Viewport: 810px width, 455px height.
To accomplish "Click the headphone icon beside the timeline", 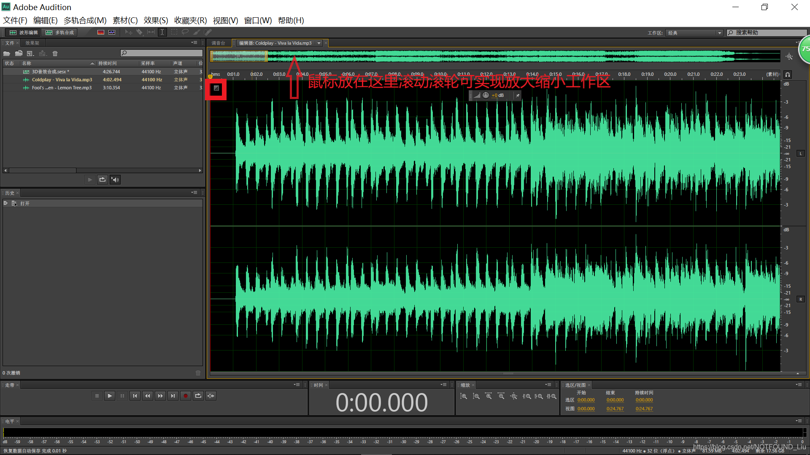I will tap(787, 75).
